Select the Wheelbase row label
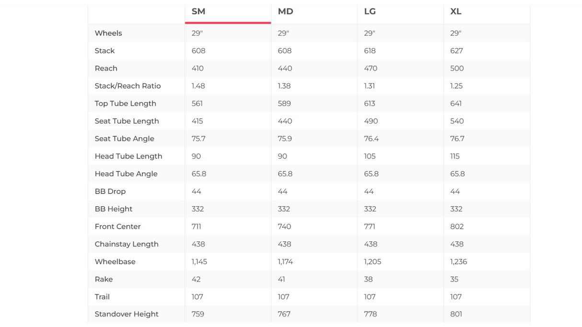The image size is (582, 327). click(x=115, y=261)
